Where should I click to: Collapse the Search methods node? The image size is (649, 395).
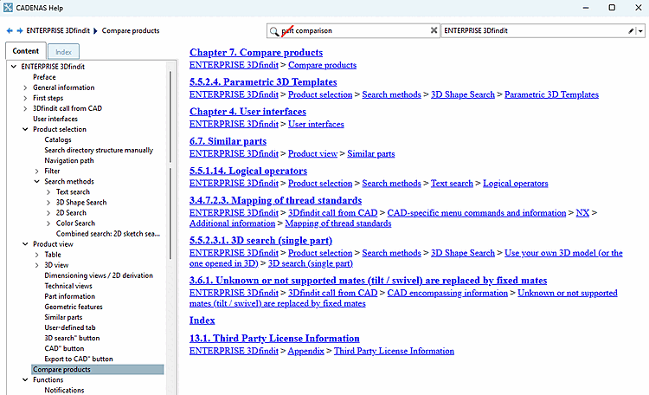tap(37, 182)
